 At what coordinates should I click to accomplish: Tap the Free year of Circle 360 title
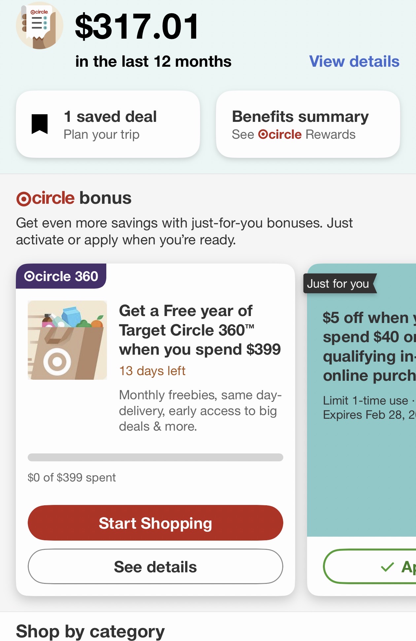(200, 330)
